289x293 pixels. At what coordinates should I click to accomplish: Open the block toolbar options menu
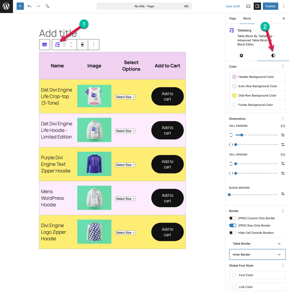click(x=93, y=45)
